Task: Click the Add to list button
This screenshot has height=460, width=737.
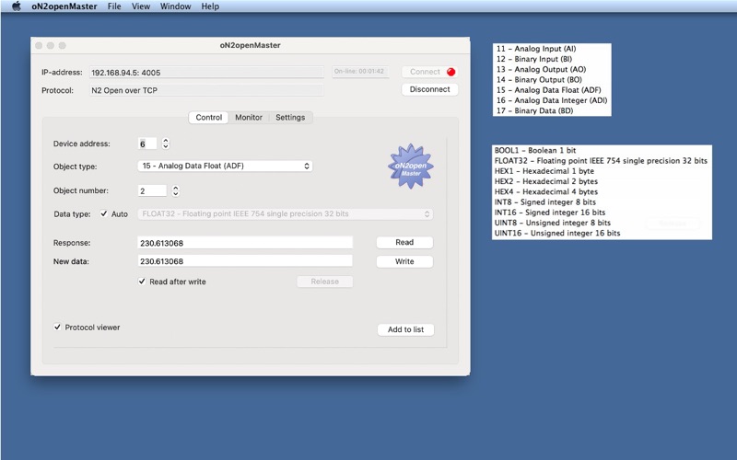Action: [405, 329]
